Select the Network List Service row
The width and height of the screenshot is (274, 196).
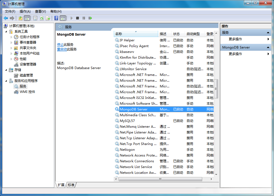point(164,167)
